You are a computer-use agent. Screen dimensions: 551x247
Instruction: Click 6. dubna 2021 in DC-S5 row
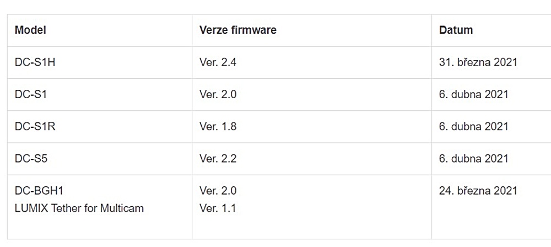point(473,158)
